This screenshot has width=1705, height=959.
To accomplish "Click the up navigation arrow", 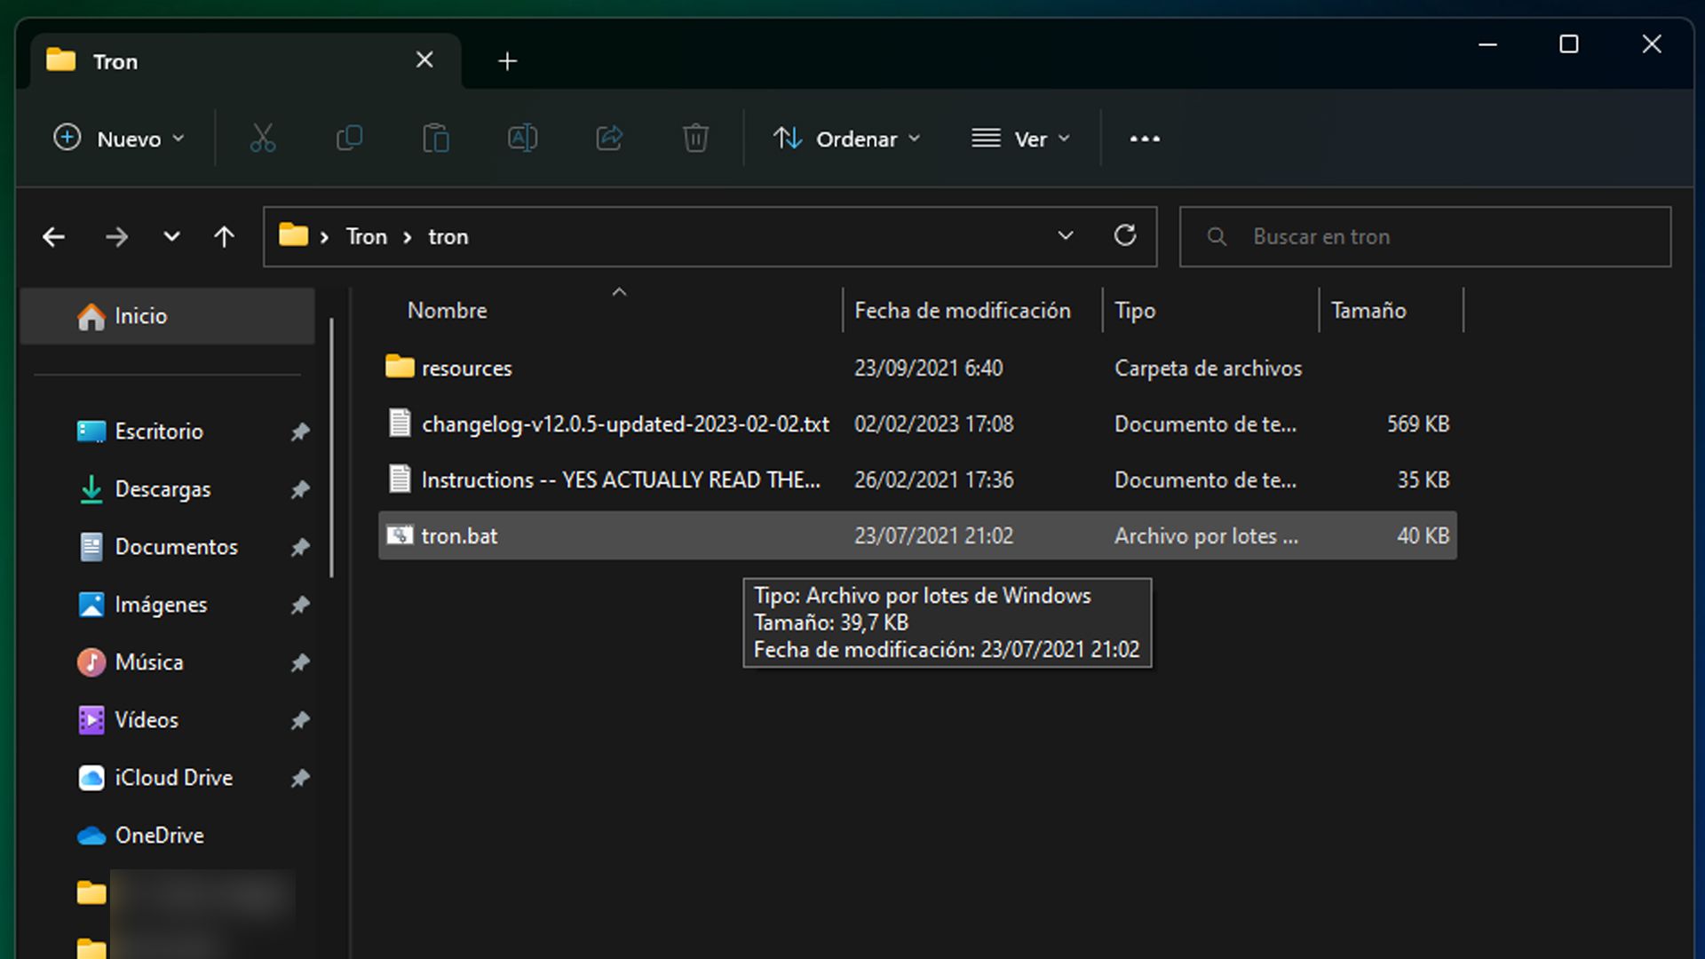I will click(x=224, y=236).
